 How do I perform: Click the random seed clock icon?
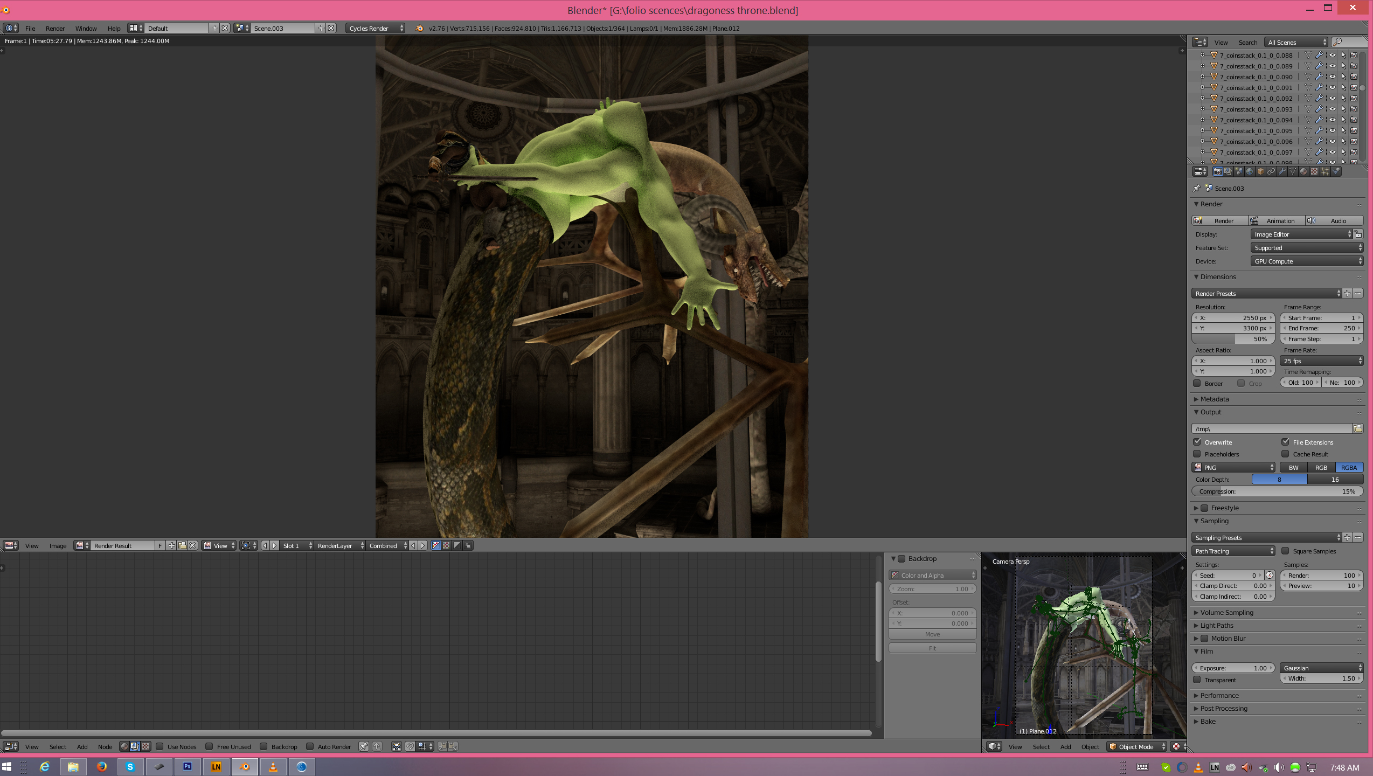[1270, 575]
